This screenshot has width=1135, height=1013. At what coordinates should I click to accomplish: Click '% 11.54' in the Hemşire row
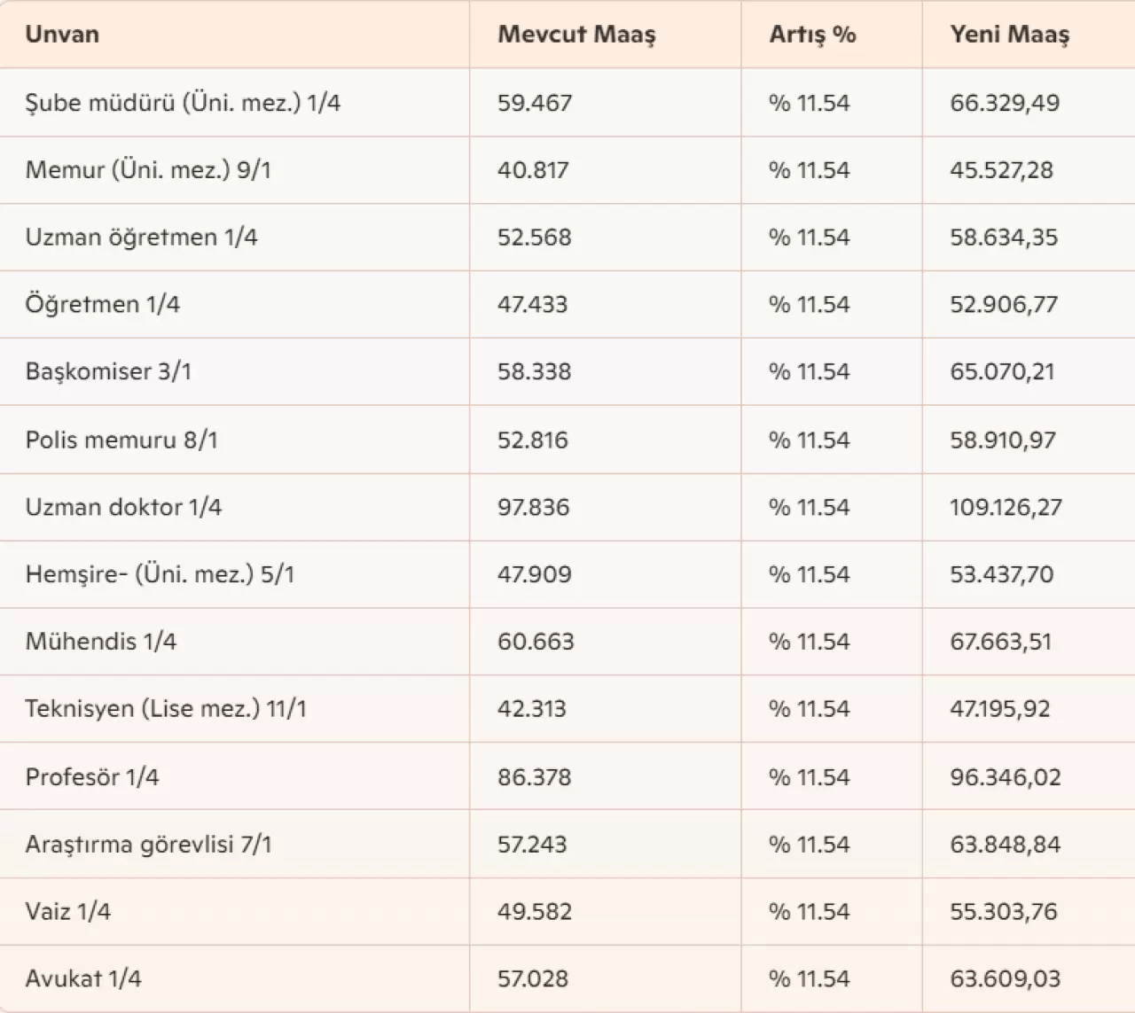(810, 574)
